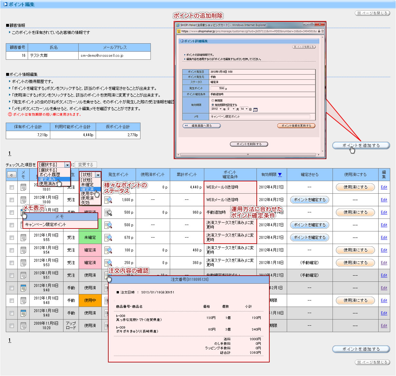The width and height of the screenshot is (396, 376).
Task: Click 有効期限 sort arrow icon in header
Action: click(x=280, y=175)
